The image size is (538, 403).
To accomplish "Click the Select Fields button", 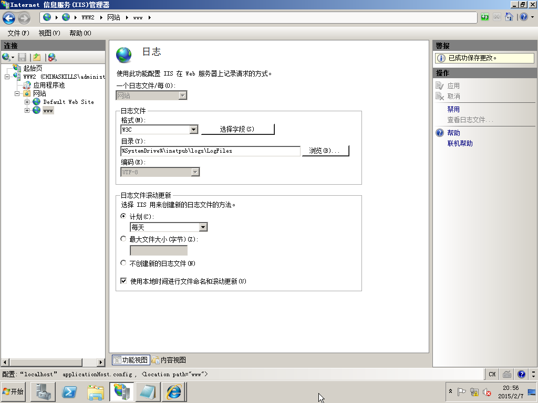I will click(237, 129).
